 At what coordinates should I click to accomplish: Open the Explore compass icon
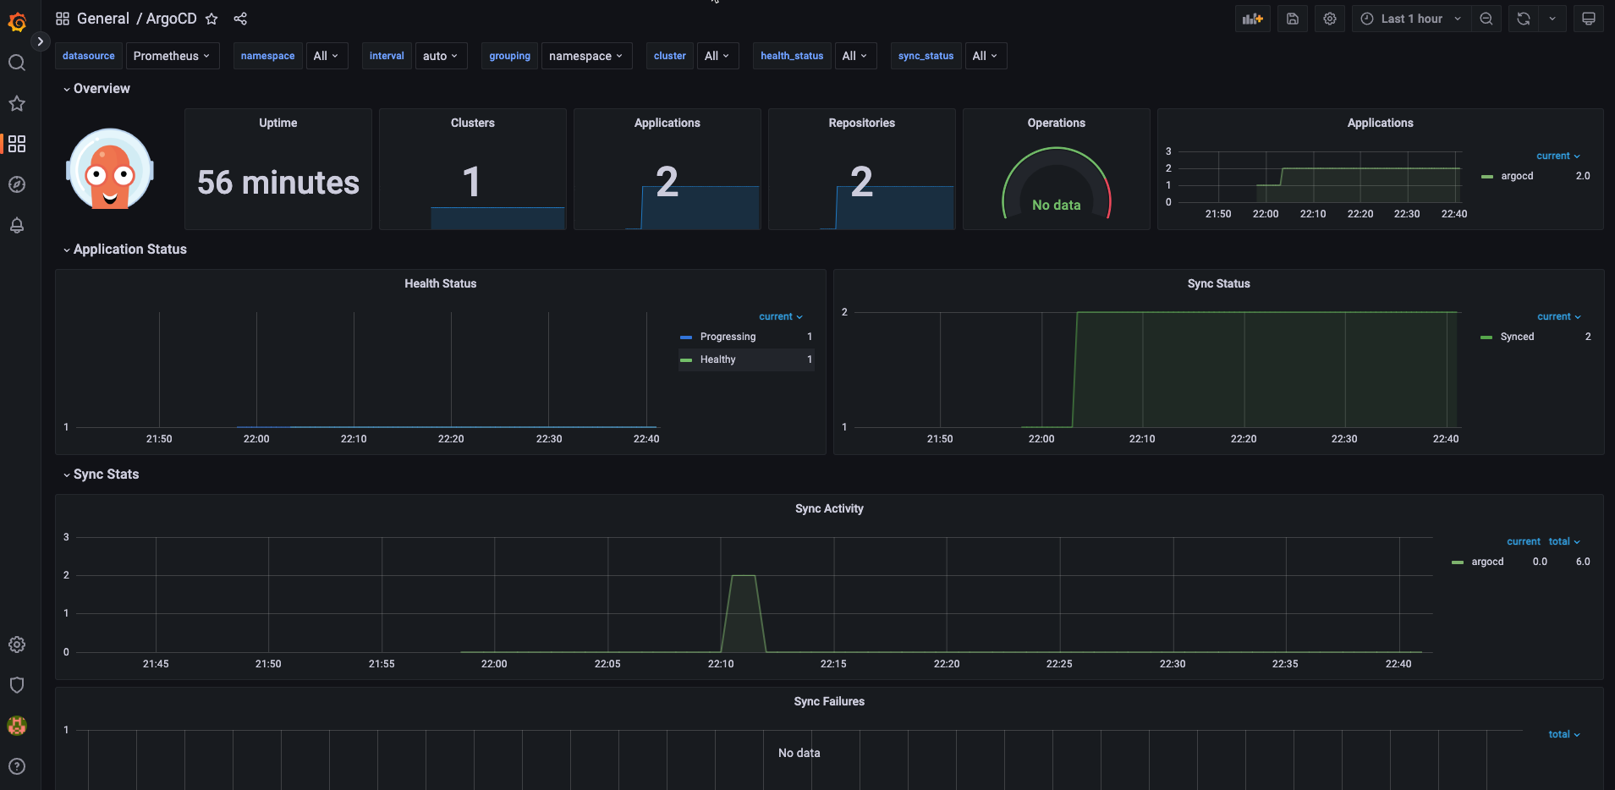click(17, 184)
